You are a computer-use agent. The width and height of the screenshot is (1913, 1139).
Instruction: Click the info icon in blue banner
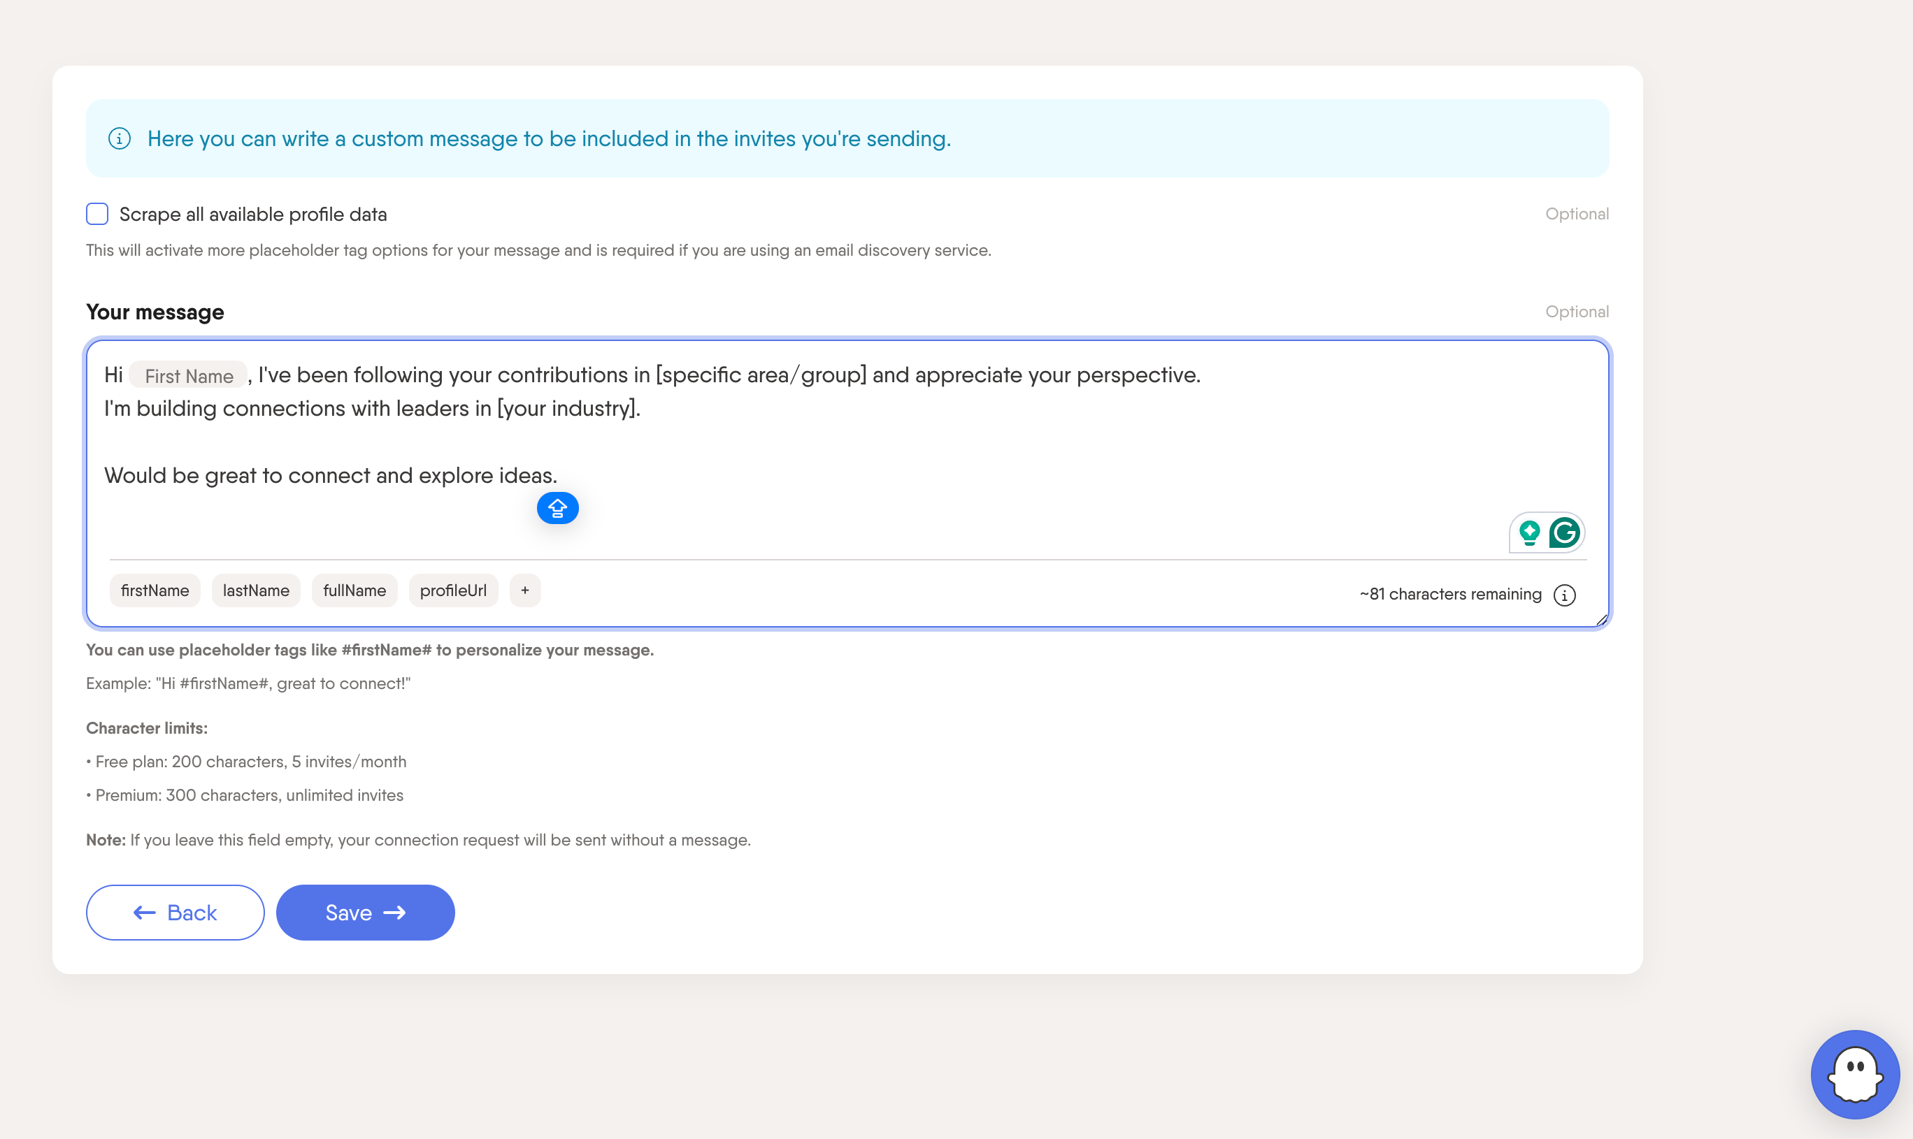tap(119, 139)
